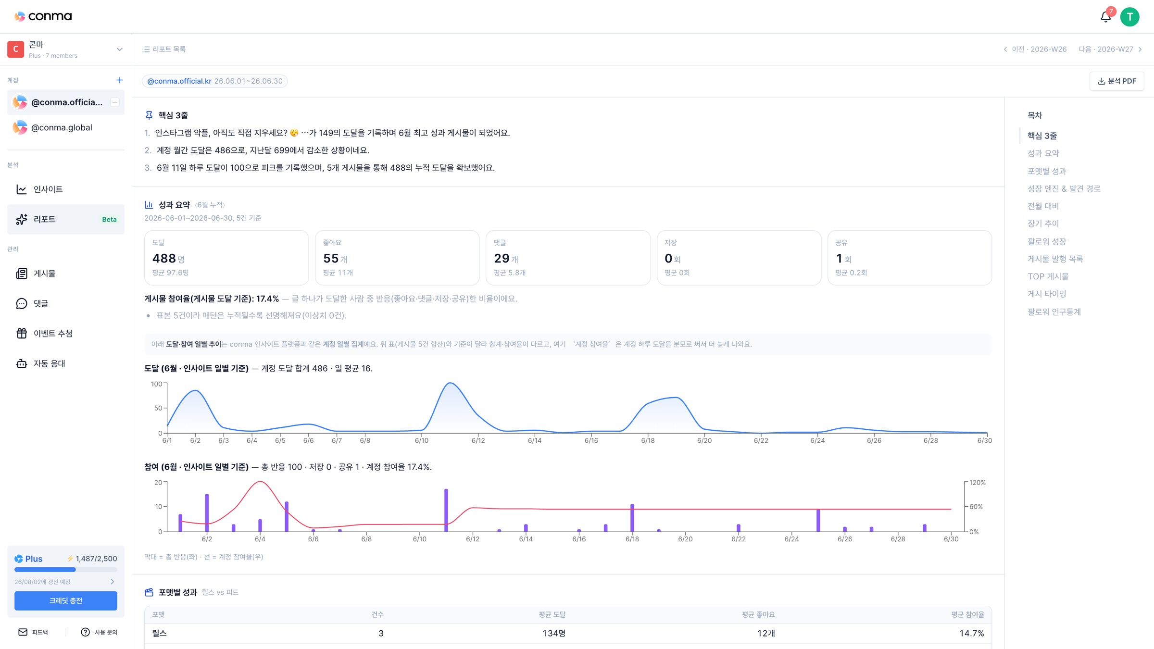Screen dimensions: 1154x649
Task: Click the 6/11 purple engagement bar
Action: coord(446,510)
